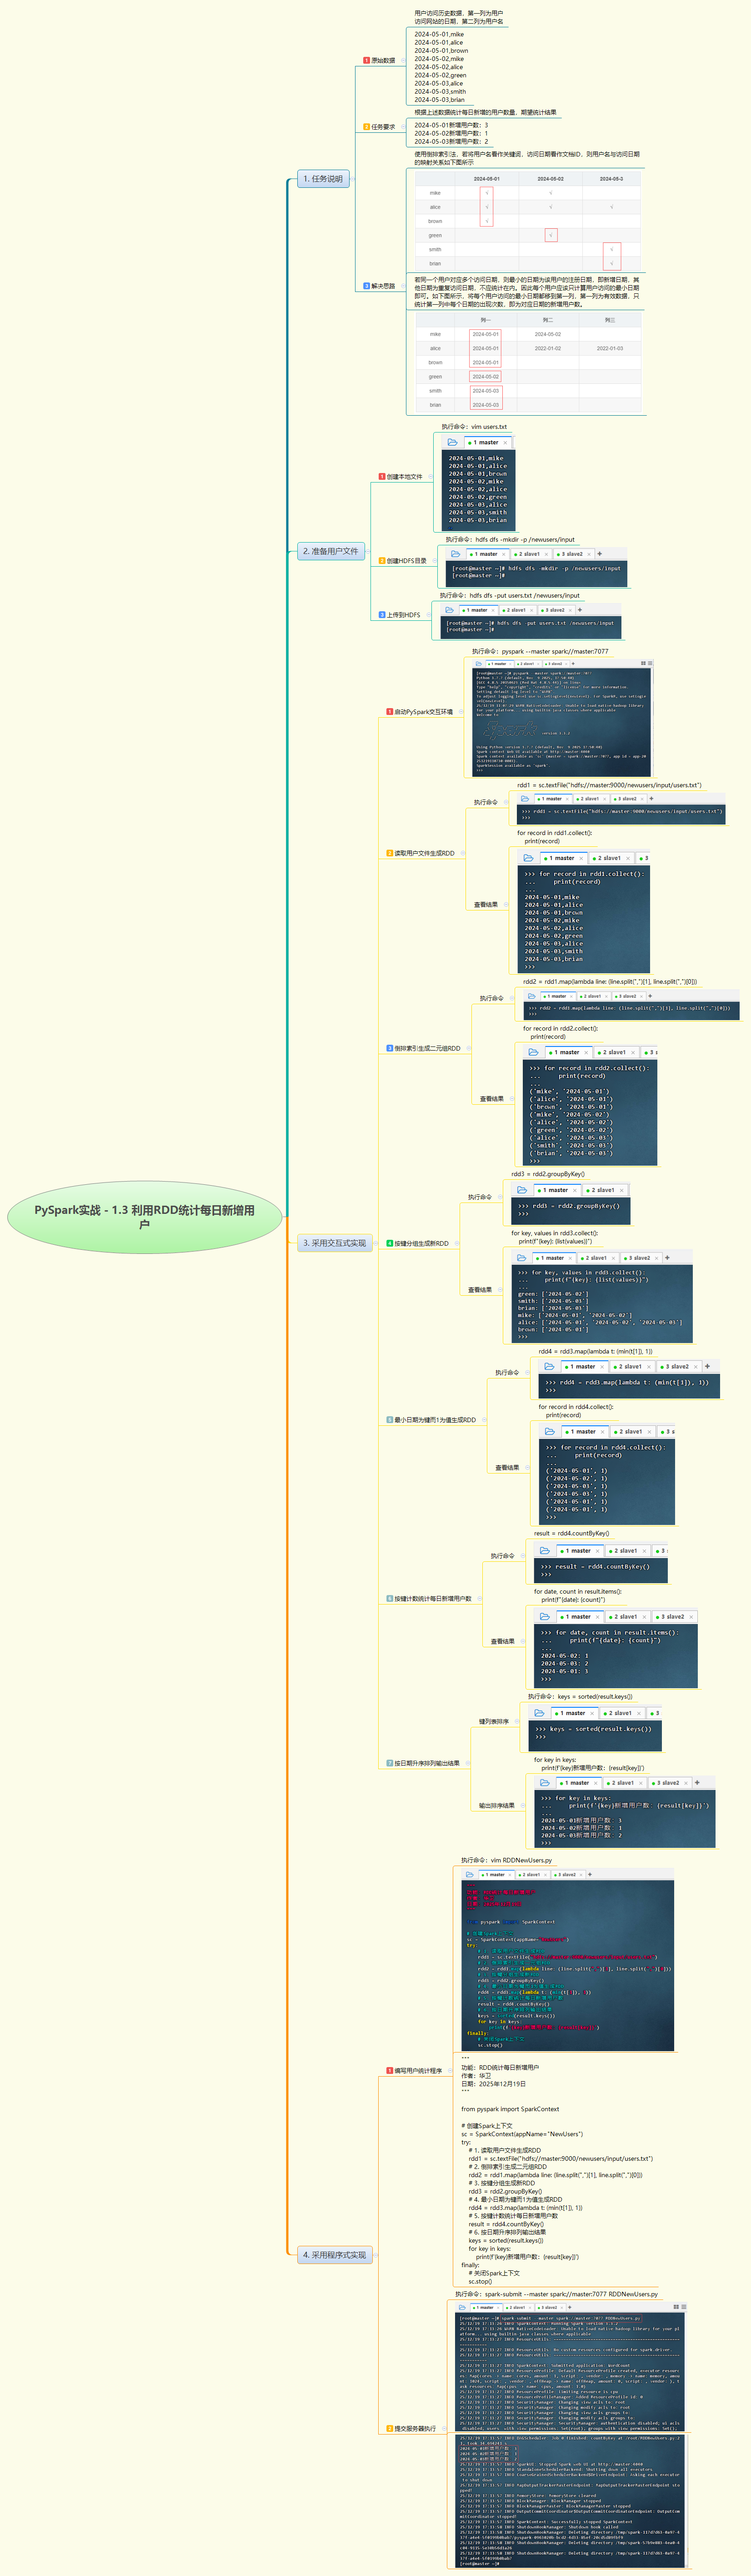
Task: Collapse the 按日期升序排列输出结果 node
Action: pyautogui.click(x=468, y=1763)
